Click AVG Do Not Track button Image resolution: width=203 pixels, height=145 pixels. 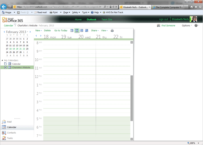tap(113, 12)
